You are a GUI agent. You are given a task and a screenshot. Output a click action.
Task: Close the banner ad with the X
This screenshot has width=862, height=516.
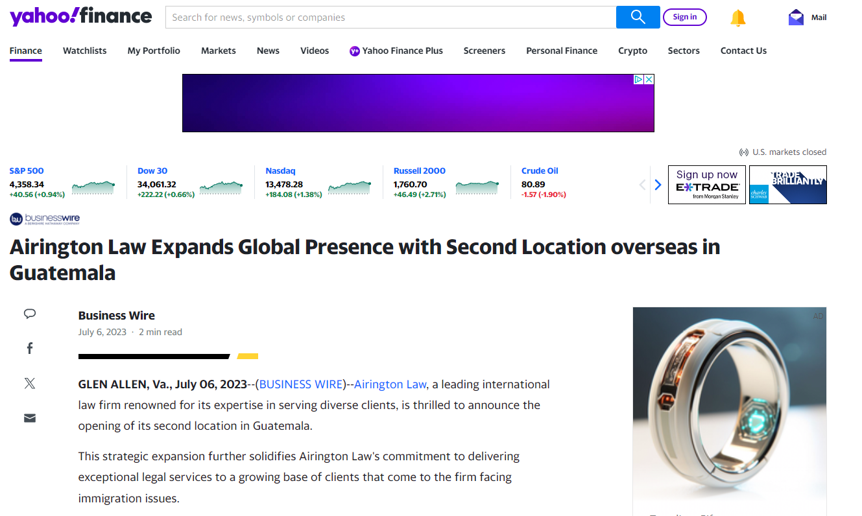(x=649, y=79)
